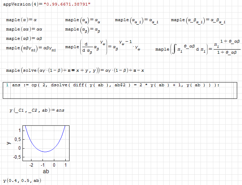Click the maple(α)=α formula
Image resolution: width=242 pixels, height=185 pixels.
[21, 20]
